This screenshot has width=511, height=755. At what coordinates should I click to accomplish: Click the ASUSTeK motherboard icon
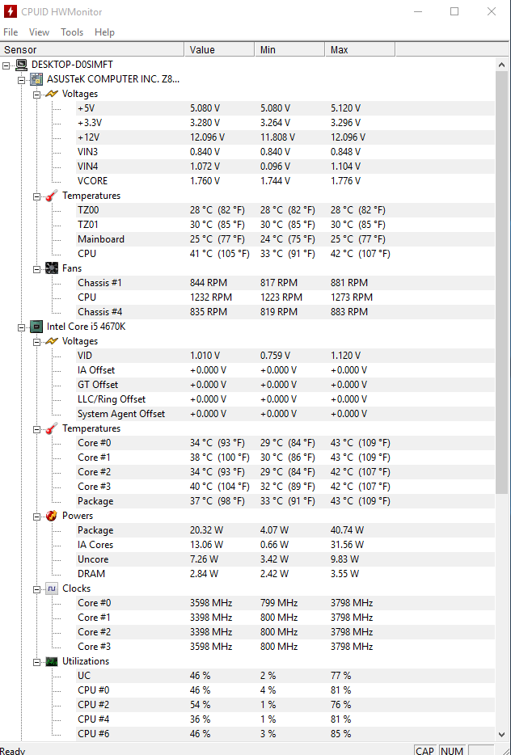(x=36, y=79)
